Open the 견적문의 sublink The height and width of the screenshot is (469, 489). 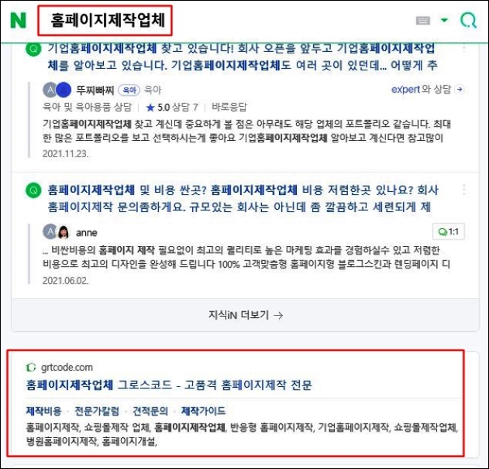point(150,411)
